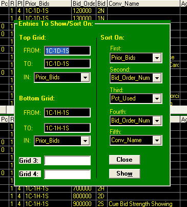
Task: Click the Bid column header in top grid
Action: [x=102, y=4]
